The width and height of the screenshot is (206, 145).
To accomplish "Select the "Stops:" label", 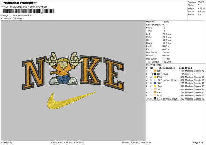I will 149,28.
